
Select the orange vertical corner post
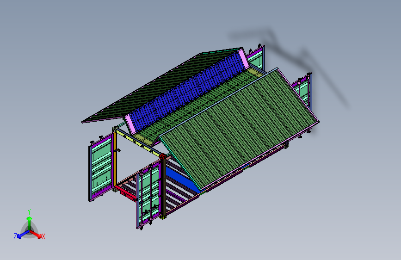pyautogui.click(x=115, y=159)
